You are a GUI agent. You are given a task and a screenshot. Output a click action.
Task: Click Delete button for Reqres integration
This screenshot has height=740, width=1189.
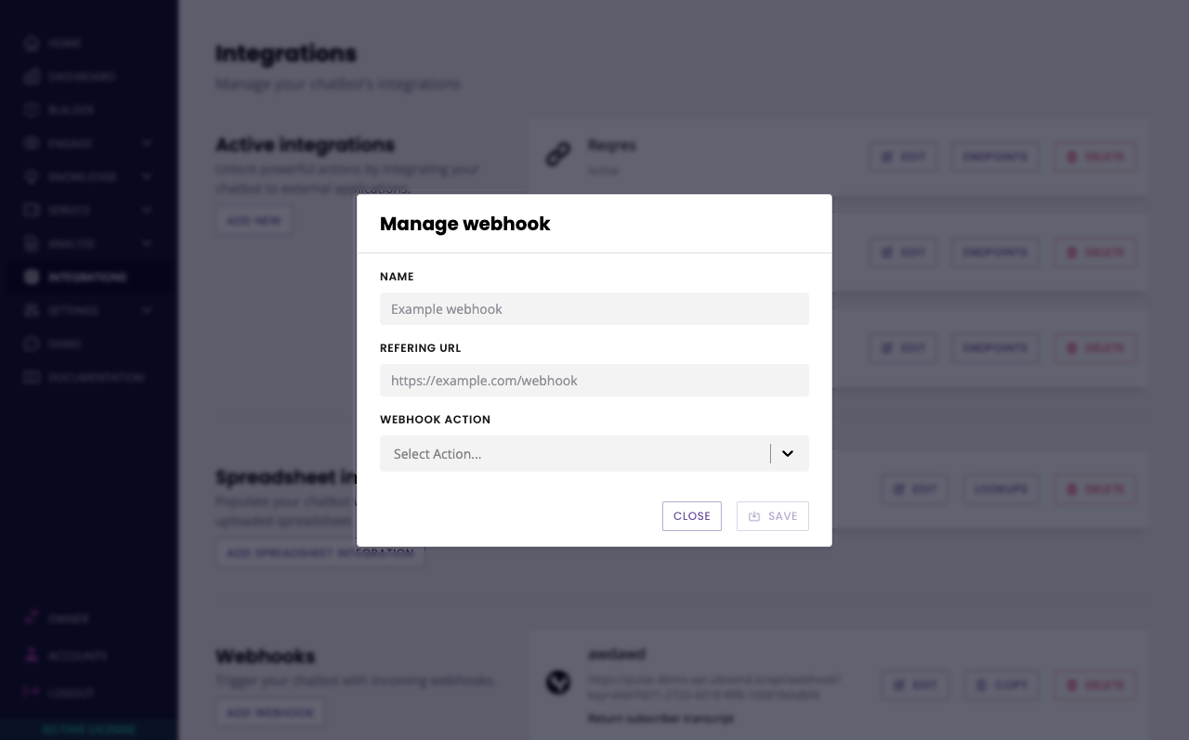[x=1095, y=157]
